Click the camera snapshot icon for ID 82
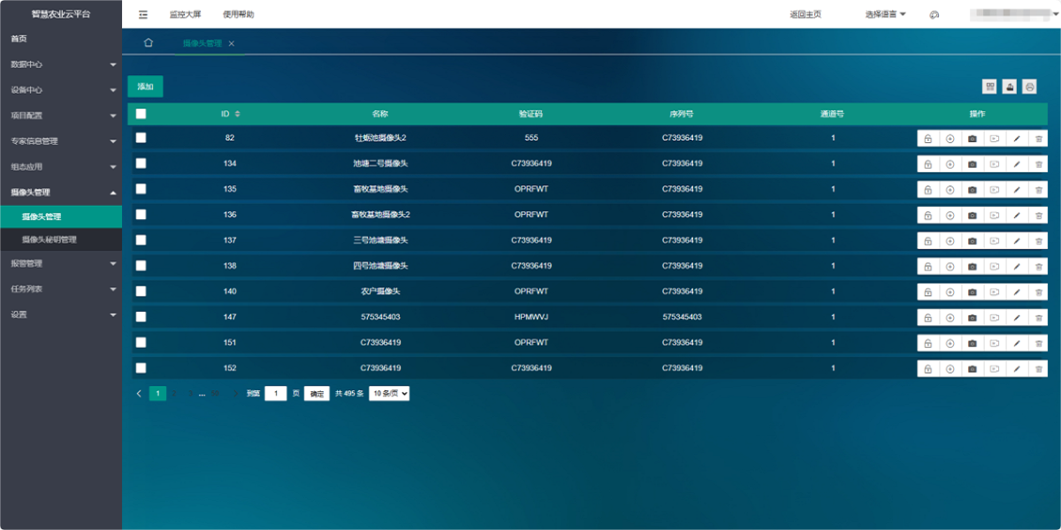1061x530 pixels. [x=972, y=139]
